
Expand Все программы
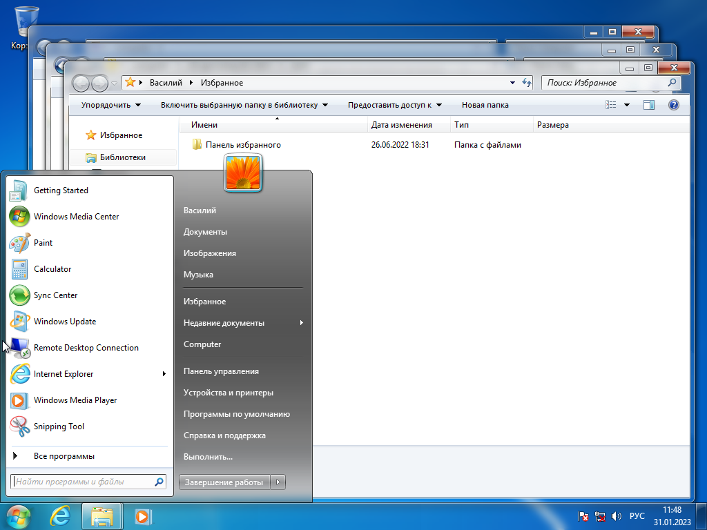89,456
